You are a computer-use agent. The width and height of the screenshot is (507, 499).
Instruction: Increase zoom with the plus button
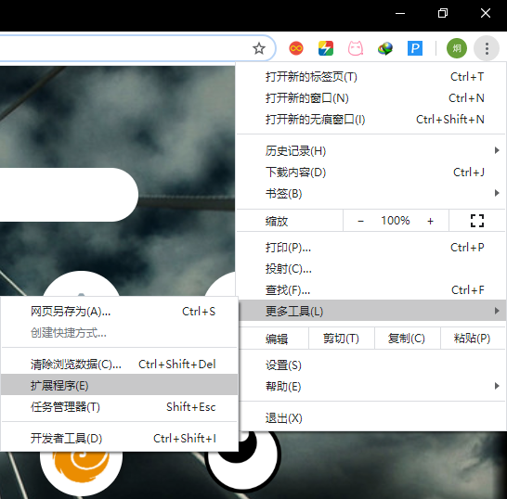coord(430,221)
